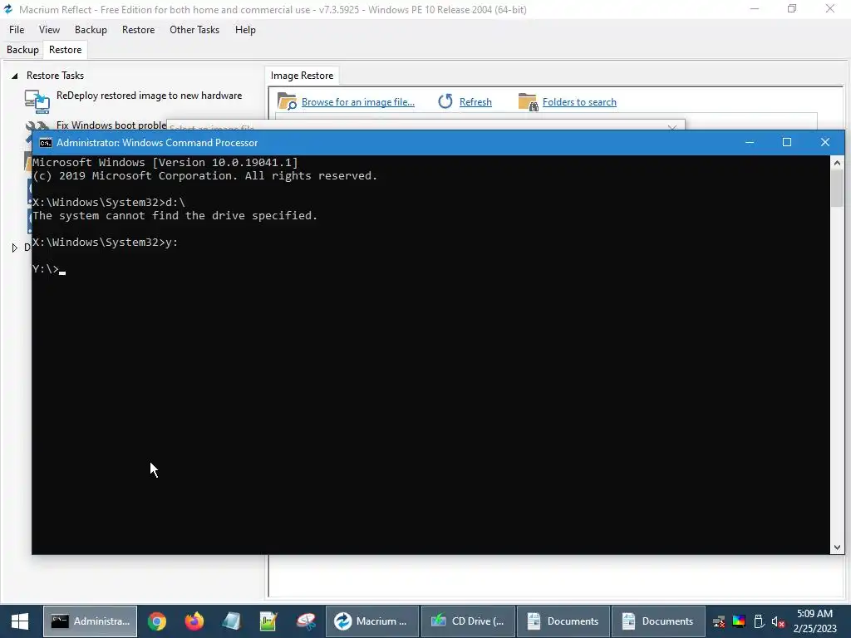This screenshot has height=638, width=851.
Task: Click the browse image folder icon
Action: tap(287, 101)
